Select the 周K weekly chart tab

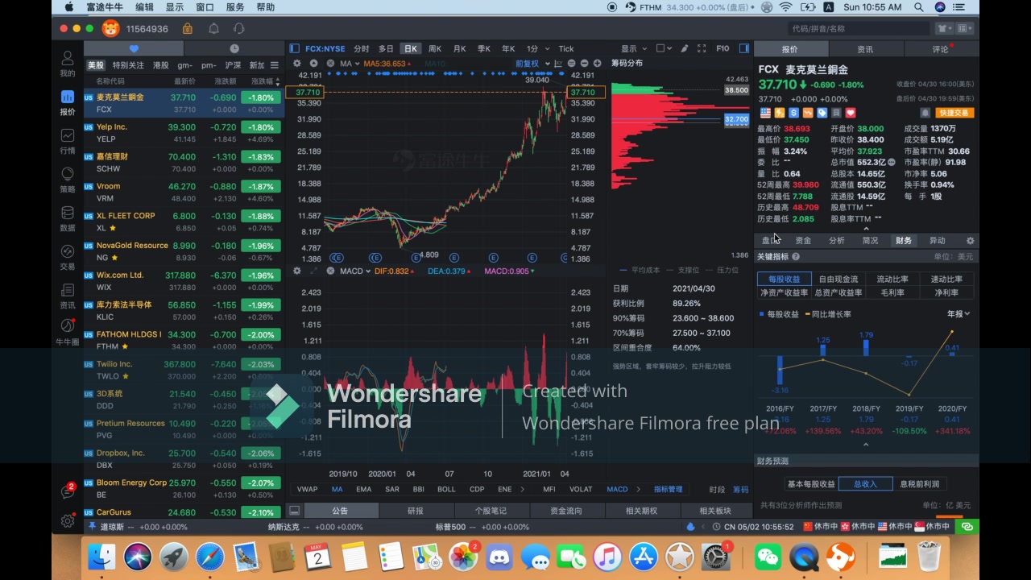coord(435,48)
